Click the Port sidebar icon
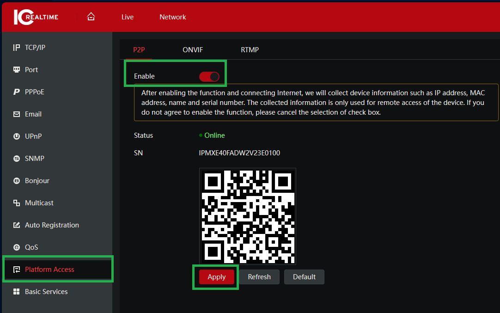Image resolution: width=500 pixels, height=313 pixels. coord(17,69)
